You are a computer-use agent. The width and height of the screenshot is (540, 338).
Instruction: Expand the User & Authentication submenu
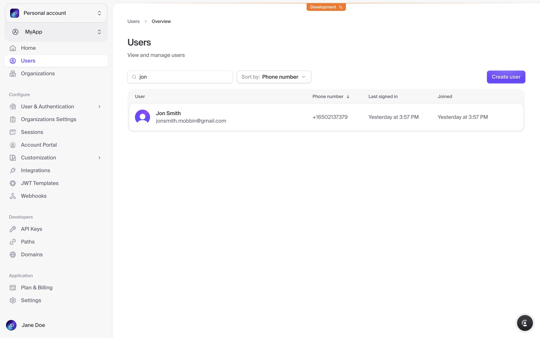[99, 107]
